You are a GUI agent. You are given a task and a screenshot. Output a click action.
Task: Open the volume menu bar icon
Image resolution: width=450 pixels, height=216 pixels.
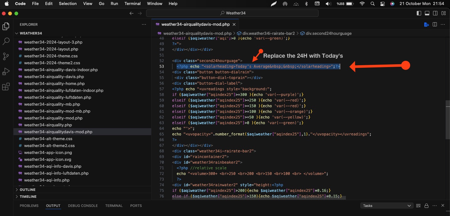tap(328, 4)
